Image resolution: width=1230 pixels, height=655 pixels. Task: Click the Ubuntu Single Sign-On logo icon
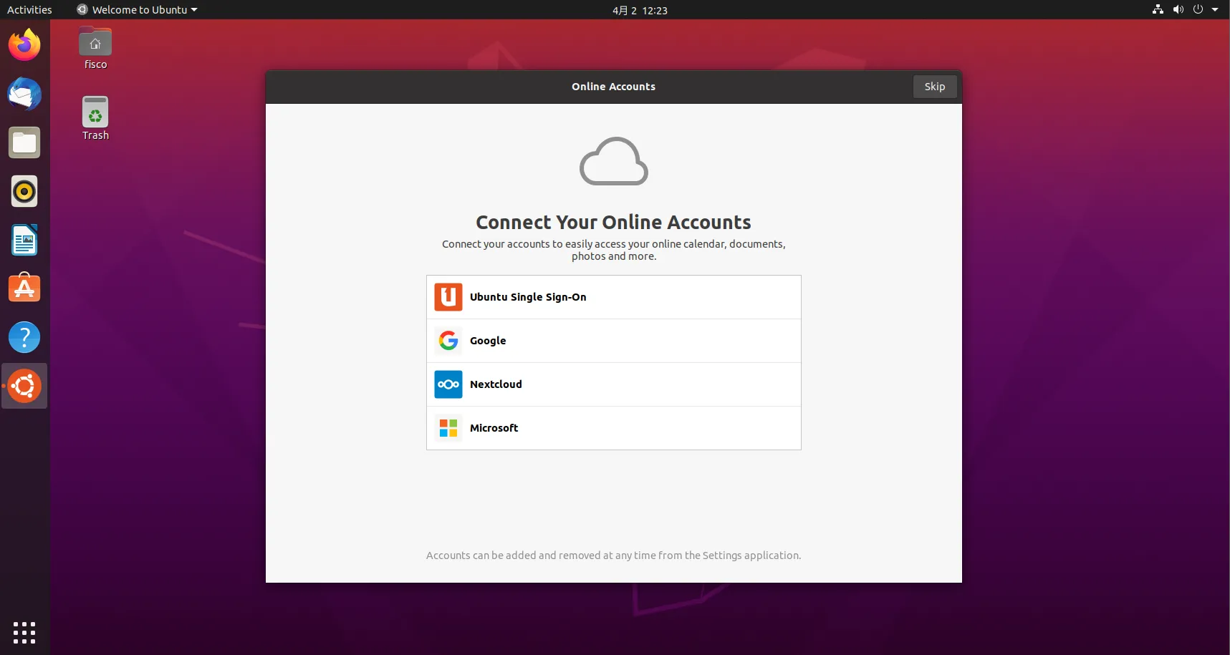[x=448, y=297]
